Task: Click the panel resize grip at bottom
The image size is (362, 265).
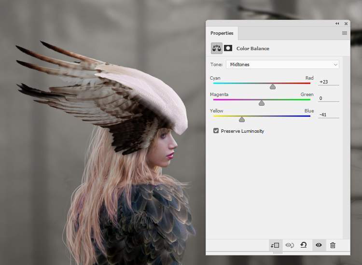Action: coord(278,253)
